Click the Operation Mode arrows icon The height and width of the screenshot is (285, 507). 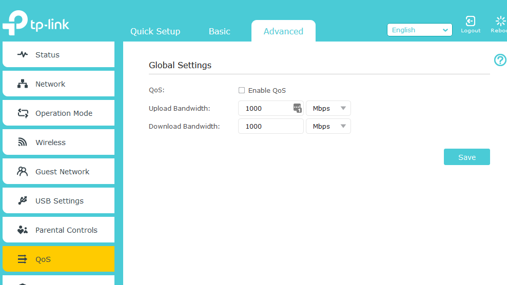pyautogui.click(x=23, y=113)
